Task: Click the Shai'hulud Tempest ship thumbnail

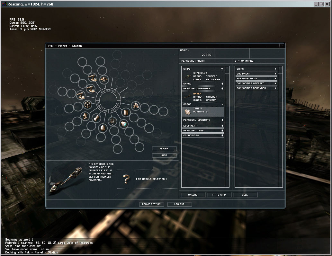Action: pos(187,76)
